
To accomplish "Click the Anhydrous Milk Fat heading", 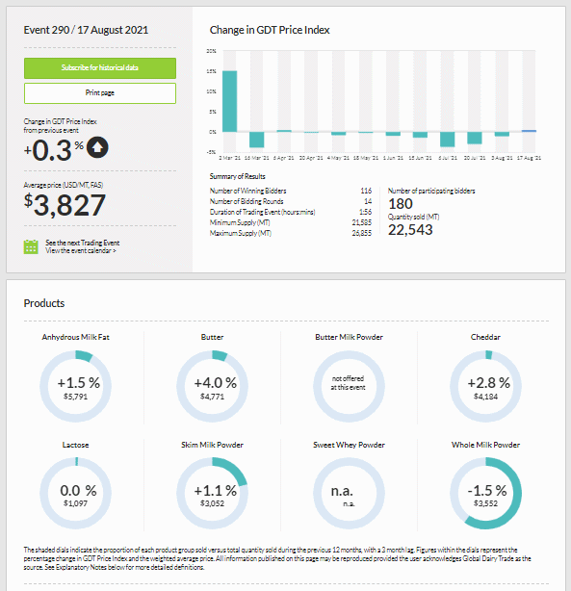I will [x=75, y=337].
